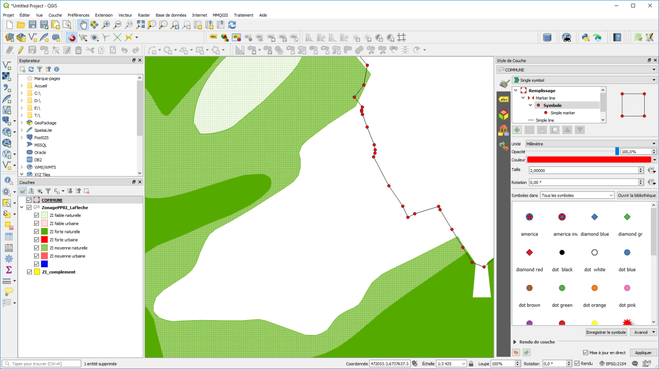Pick the diamond blue symbol thumbnail
This screenshot has height=369, width=659.
tap(594, 217)
